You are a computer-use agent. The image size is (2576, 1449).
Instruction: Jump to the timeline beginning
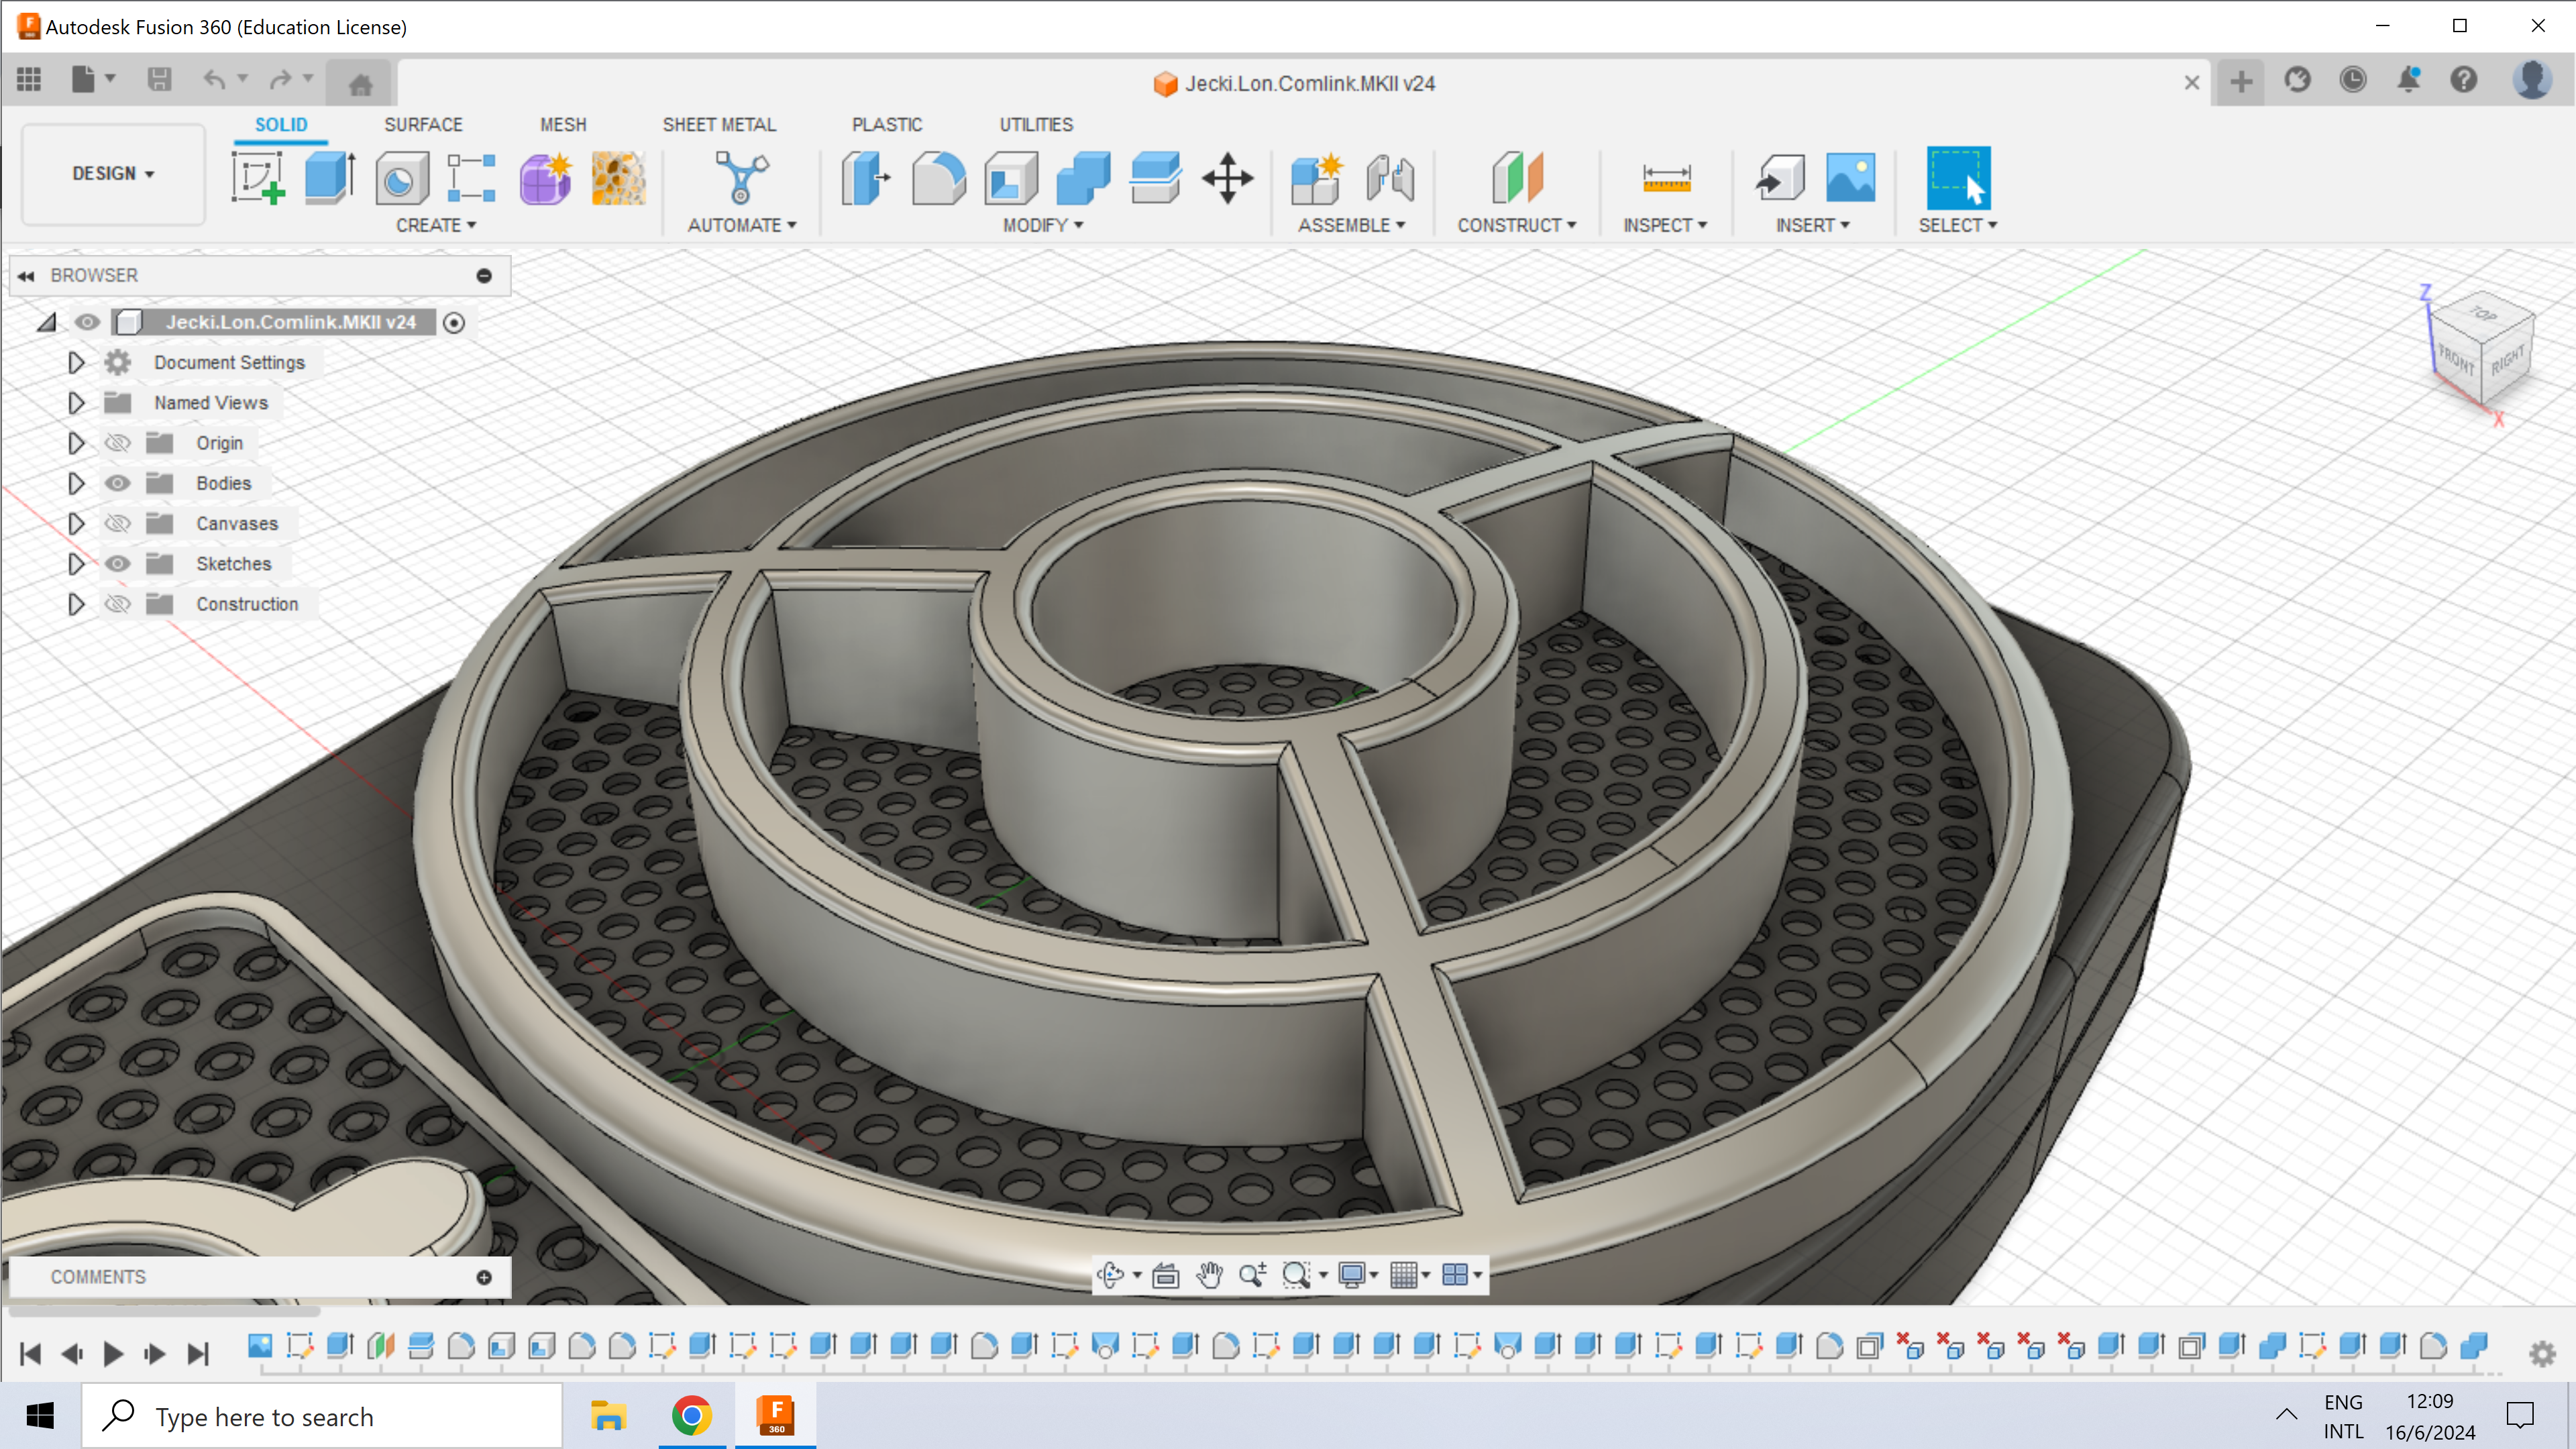(x=30, y=1354)
